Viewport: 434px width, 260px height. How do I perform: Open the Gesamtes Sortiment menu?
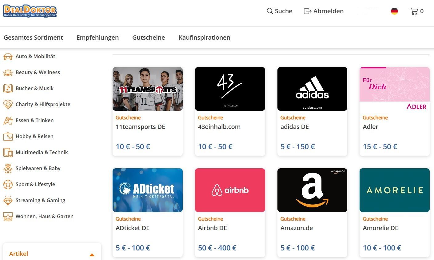(x=33, y=38)
